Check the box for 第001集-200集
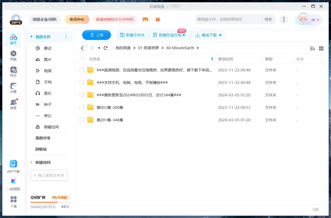331x218 pixels. 82,107
